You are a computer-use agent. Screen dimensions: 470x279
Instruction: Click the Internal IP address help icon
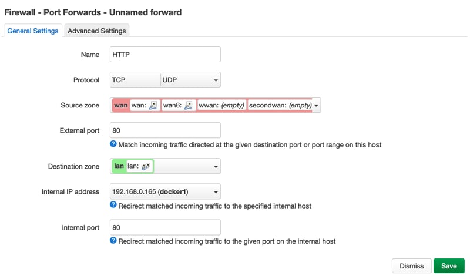click(113, 205)
